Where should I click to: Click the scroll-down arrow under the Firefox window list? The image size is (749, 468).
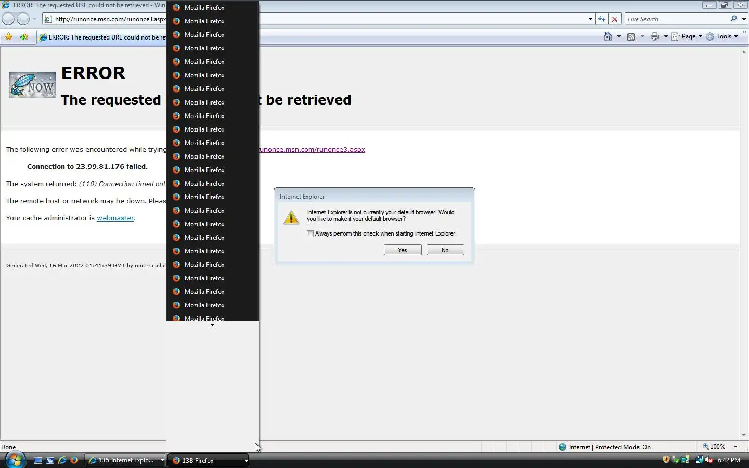(x=212, y=325)
